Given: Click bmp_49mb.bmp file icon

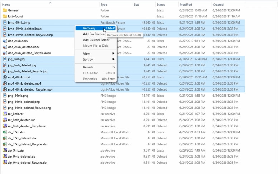Looking at the screenshot, I should pyautogui.click(x=5, y=22).
